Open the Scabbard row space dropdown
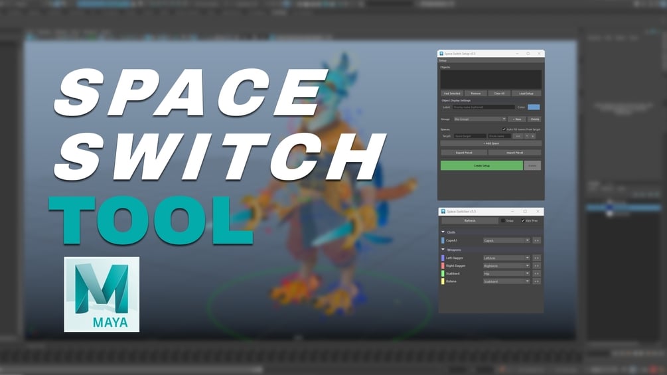 click(506, 273)
